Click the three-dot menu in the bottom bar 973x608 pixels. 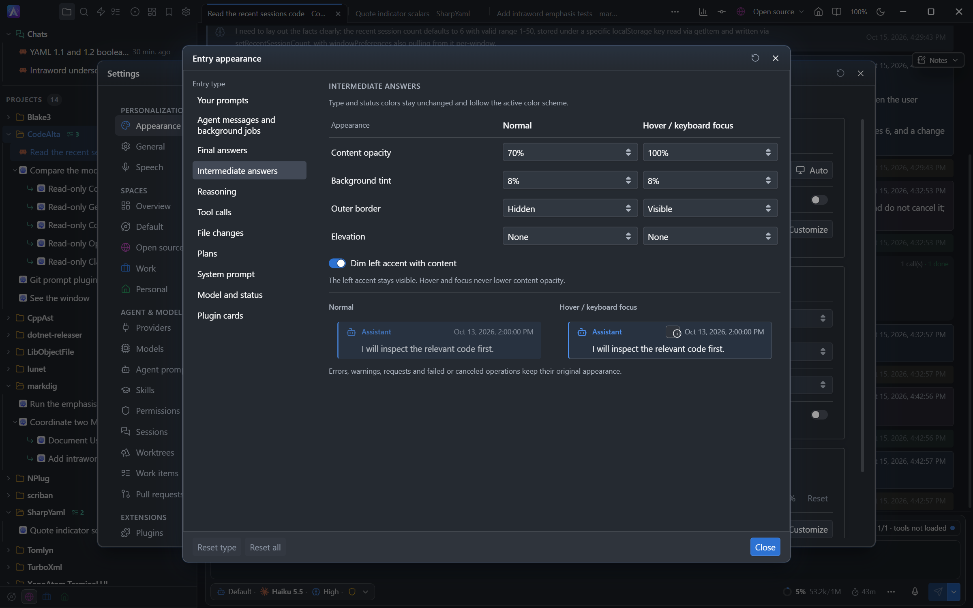[x=891, y=591]
